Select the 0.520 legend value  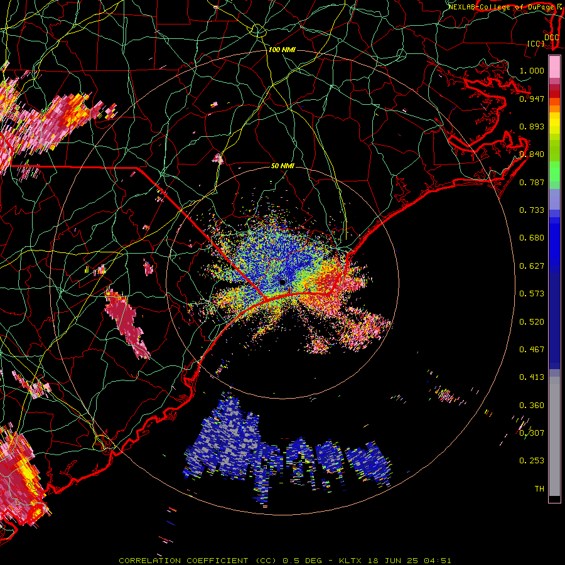coord(532,322)
